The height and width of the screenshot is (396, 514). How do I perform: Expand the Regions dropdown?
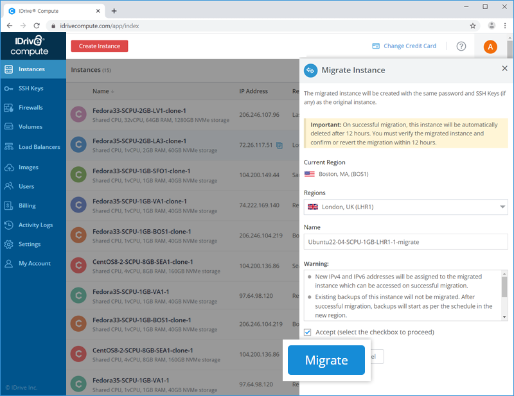405,207
